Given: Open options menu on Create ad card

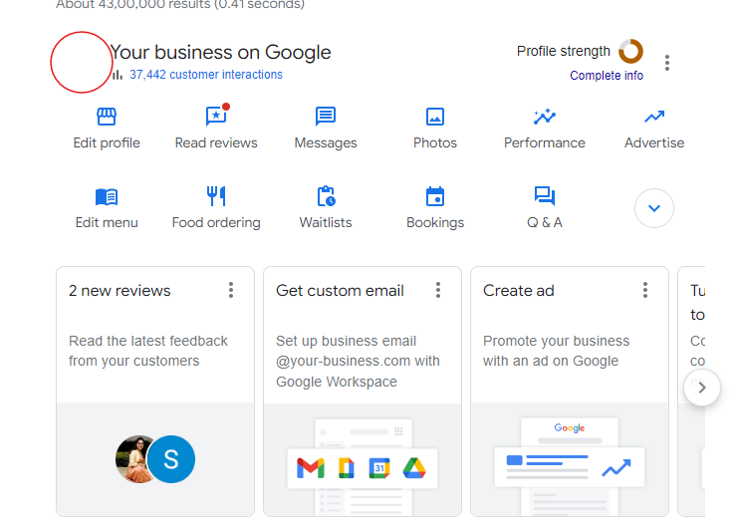Looking at the screenshot, I should coord(645,290).
